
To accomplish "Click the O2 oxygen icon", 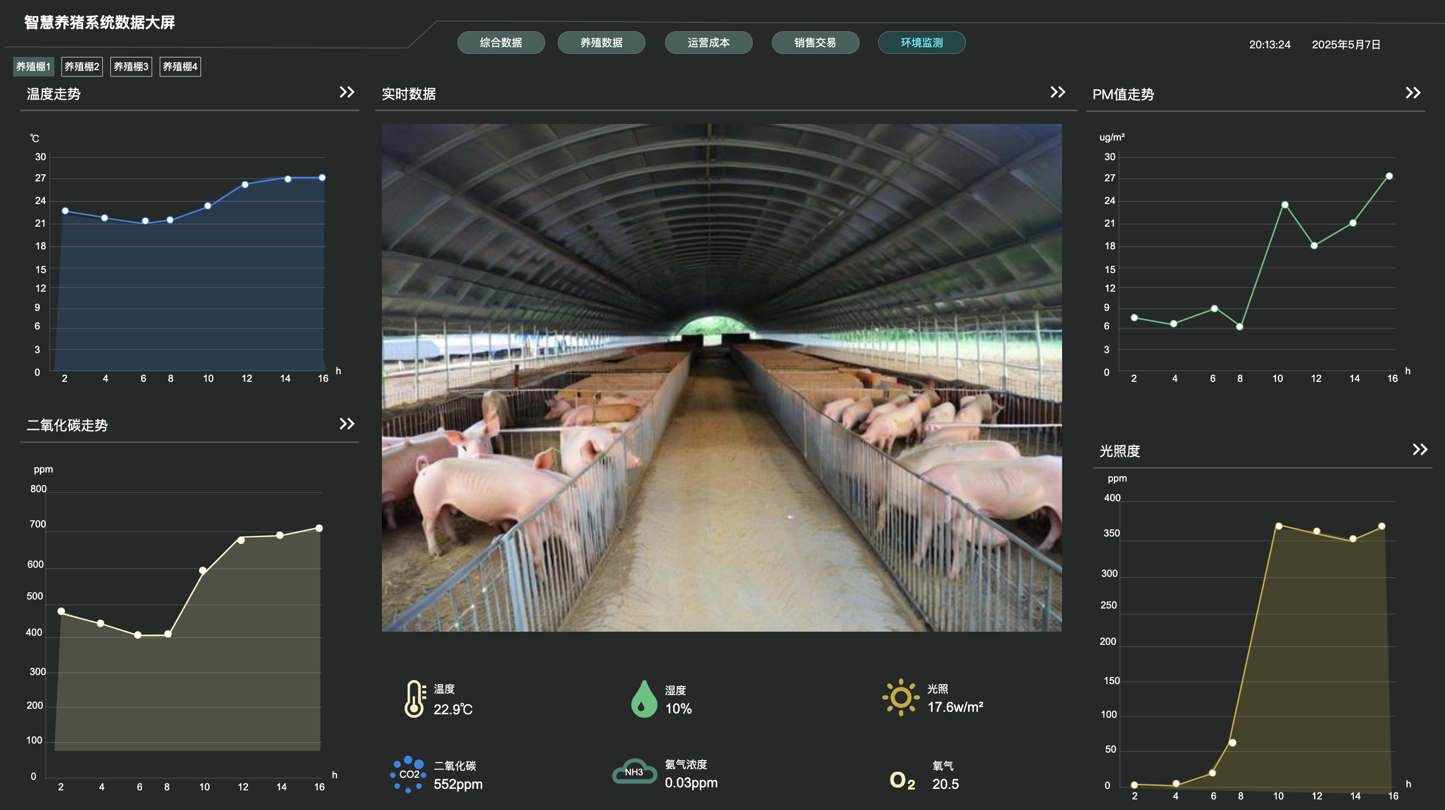I will pyautogui.click(x=902, y=780).
